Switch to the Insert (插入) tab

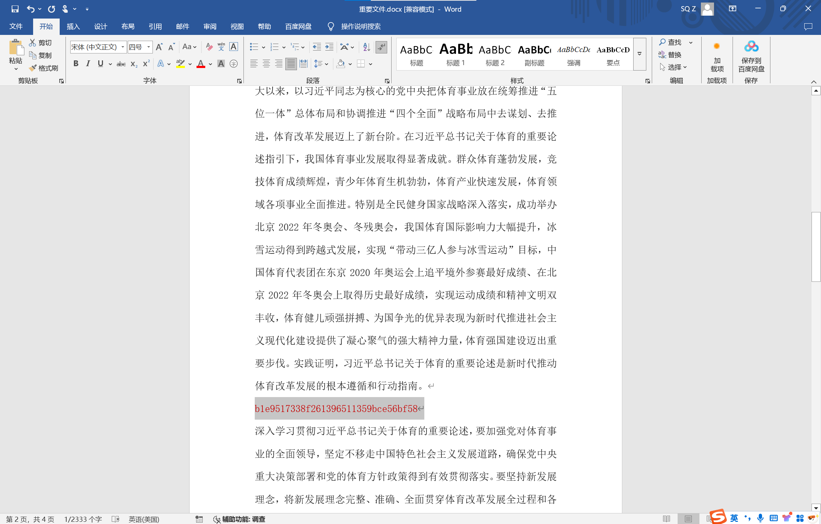point(73,27)
